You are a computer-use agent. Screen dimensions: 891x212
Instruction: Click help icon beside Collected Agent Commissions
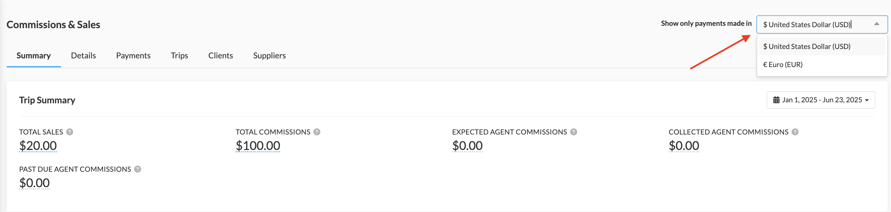point(795,132)
